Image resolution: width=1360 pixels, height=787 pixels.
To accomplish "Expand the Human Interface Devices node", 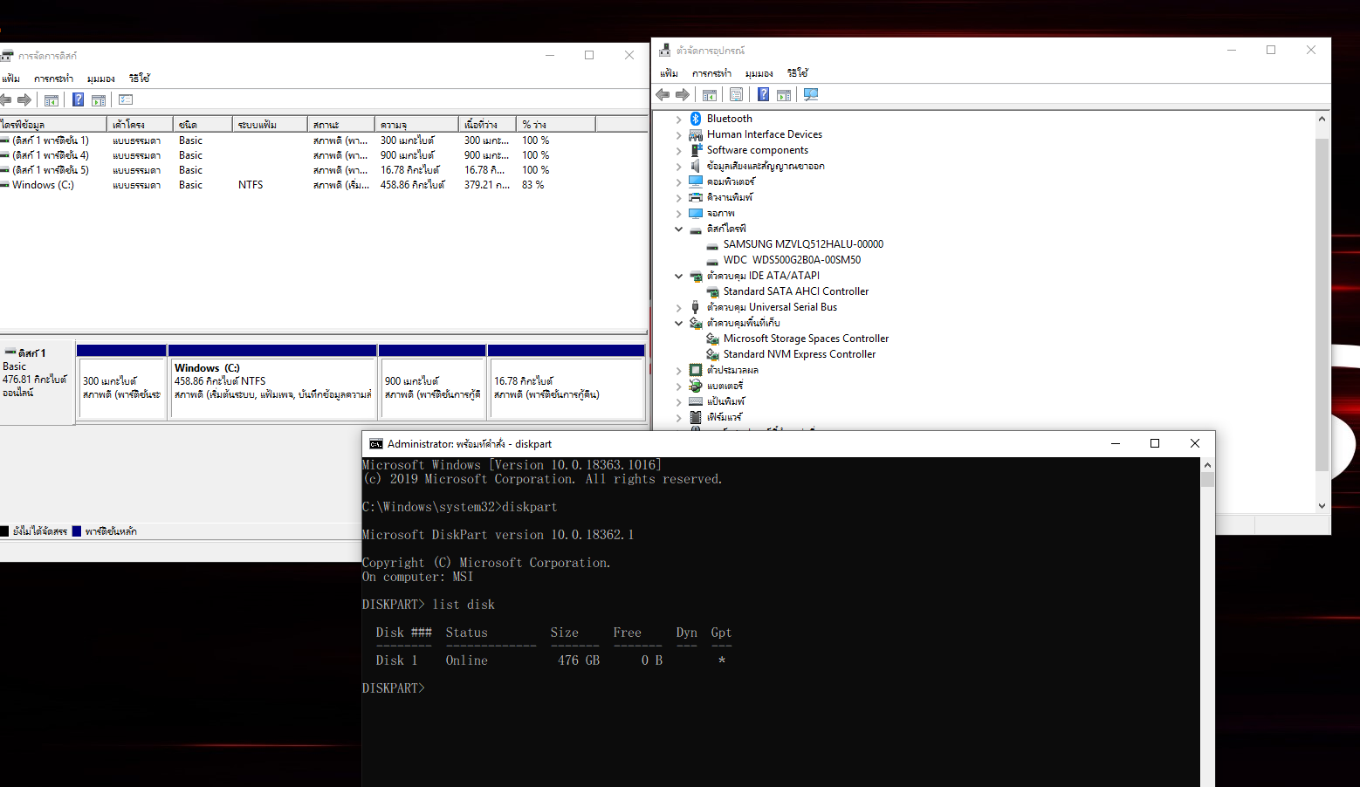I will (679, 134).
